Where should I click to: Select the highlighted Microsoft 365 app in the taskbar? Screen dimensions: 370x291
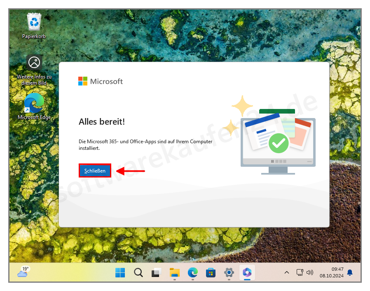point(247,273)
